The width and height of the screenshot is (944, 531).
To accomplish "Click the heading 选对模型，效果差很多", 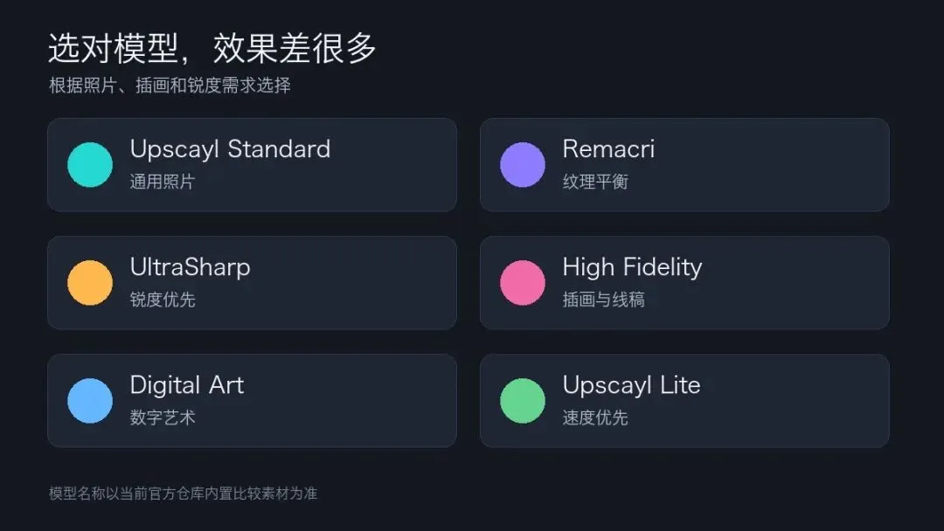I will [x=212, y=48].
